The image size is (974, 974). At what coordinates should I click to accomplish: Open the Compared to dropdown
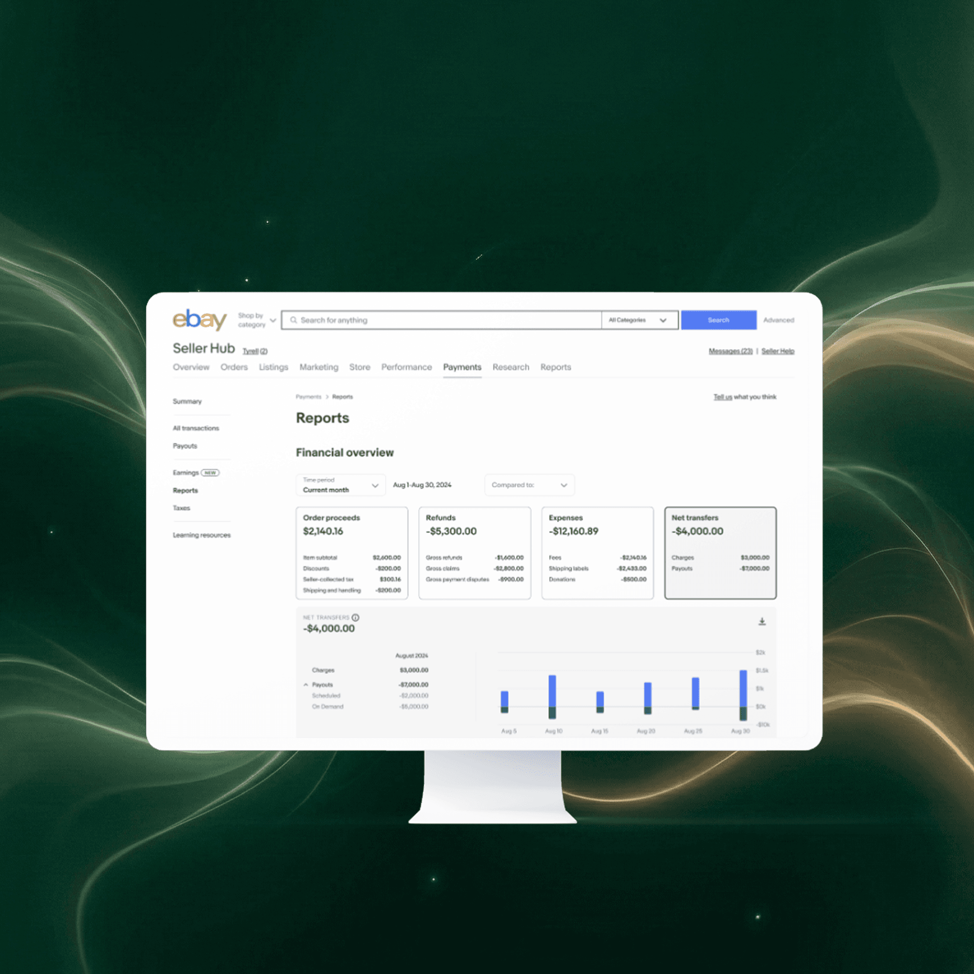point(529,485)
